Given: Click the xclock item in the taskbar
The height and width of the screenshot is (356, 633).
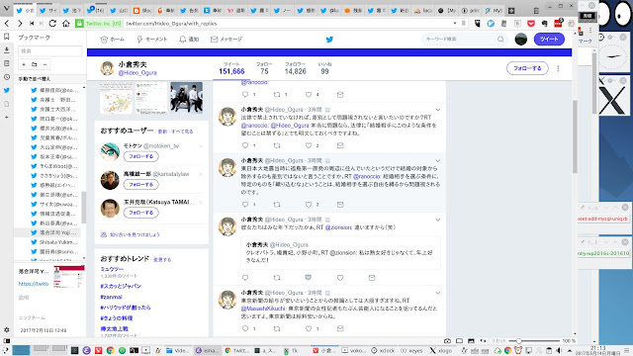Looking at the screenshot, I should (383, 351).
